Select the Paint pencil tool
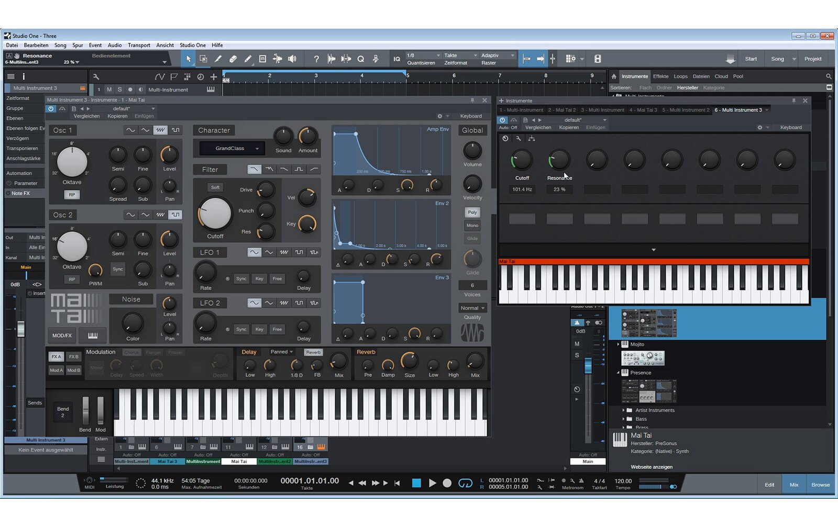Screen dimensions: 838x527 point(248,59)
